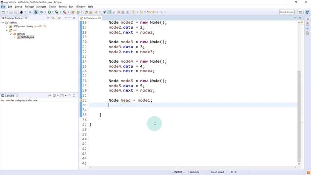
Task: Click the scroll-up arrow of editor scrollbar
Action: point(299,23)
